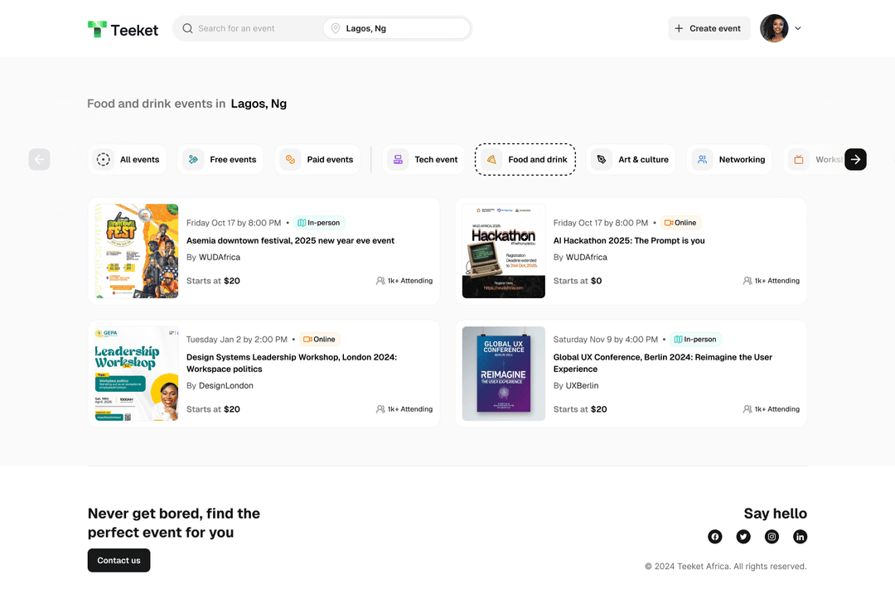Toggle the Paid events filter

(317, 159)
